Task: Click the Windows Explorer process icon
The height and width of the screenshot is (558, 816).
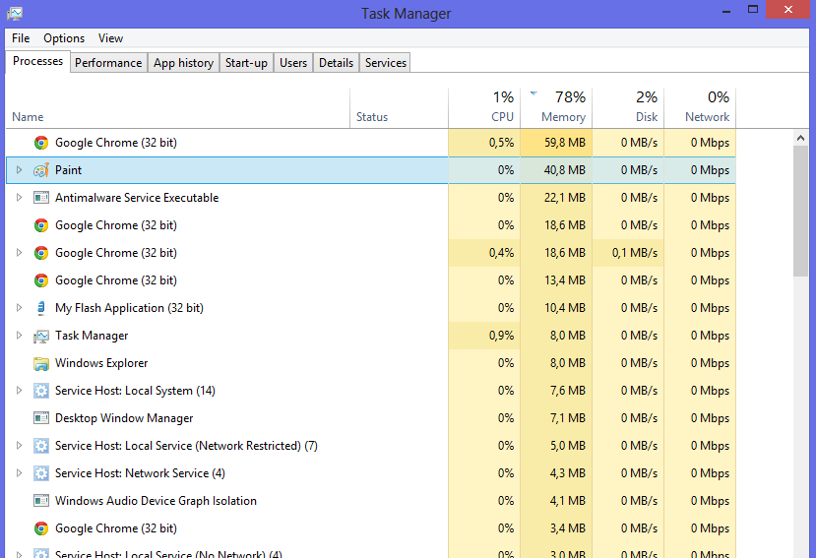Action: coord(40,363)
